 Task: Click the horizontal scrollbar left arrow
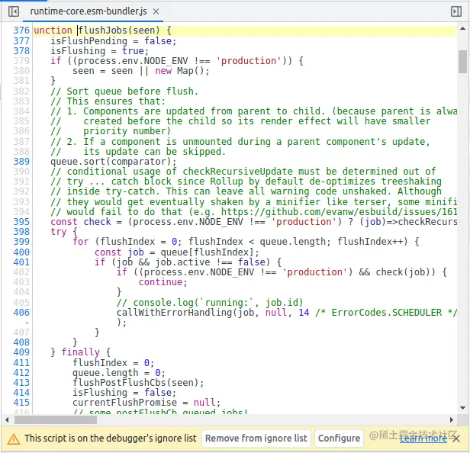click(7, 419)
